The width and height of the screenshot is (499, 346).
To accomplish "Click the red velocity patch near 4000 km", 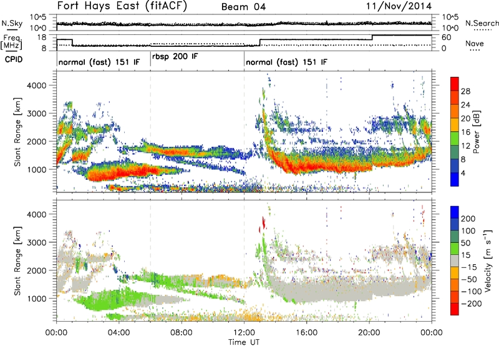I will [263, 222].
